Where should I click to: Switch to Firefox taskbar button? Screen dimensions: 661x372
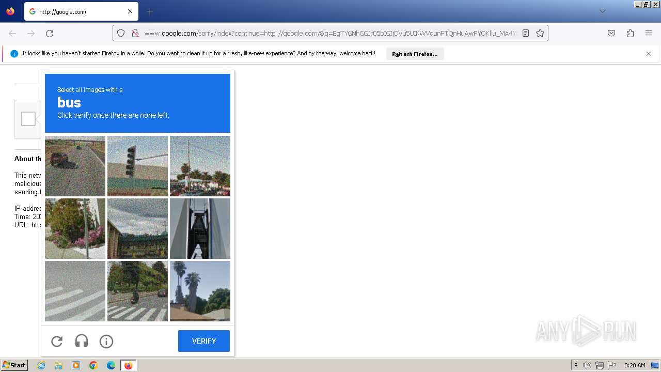pos(129,365)
